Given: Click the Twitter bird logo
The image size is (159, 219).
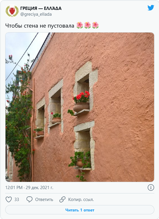Looking at the screenshot, I should (151, 8).
